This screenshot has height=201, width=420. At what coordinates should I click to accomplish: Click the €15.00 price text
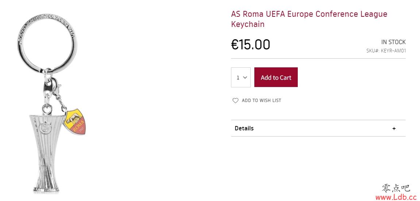[x=250, y=44]
